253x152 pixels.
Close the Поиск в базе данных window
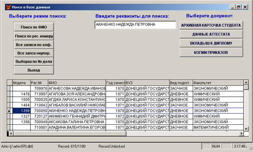click(x=245, y=7)
